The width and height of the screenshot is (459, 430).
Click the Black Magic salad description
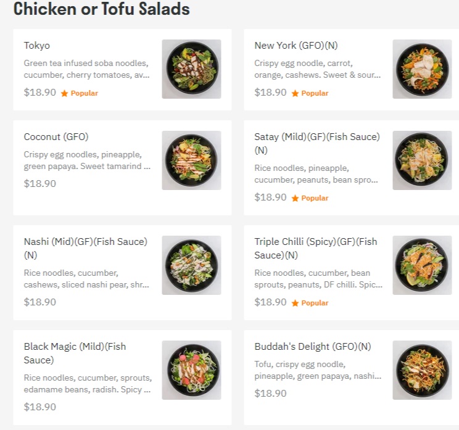[87, 384]
